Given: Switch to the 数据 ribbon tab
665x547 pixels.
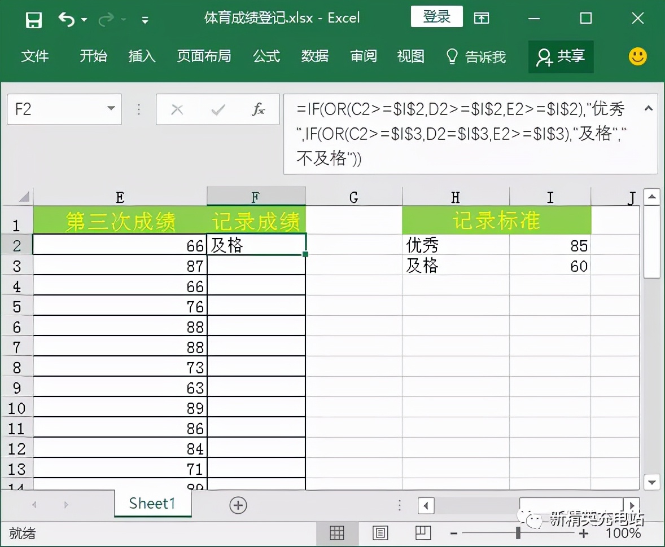Looking at the screenshot, I should (315, 56).
